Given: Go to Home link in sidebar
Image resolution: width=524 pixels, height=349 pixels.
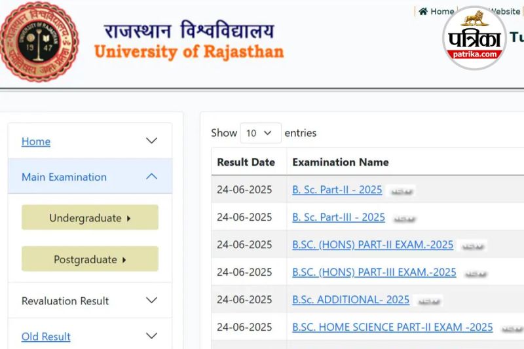Looking at the screenshot, I should (36, 141).
